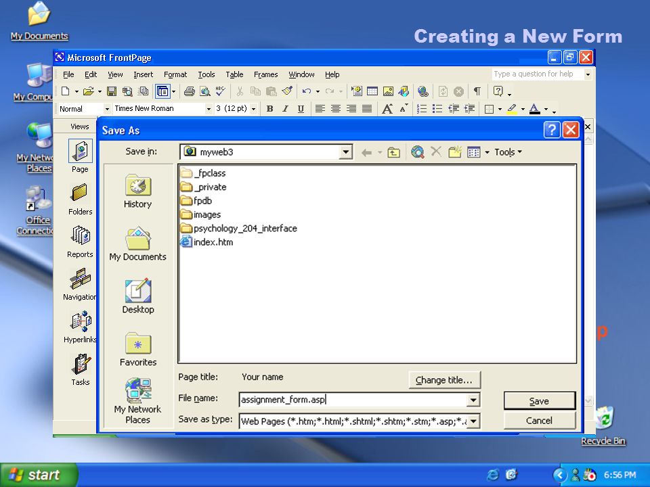Viewport: 650px width, 487px height.
Task: Toggle Underline formatting
Action: point(301,109)
